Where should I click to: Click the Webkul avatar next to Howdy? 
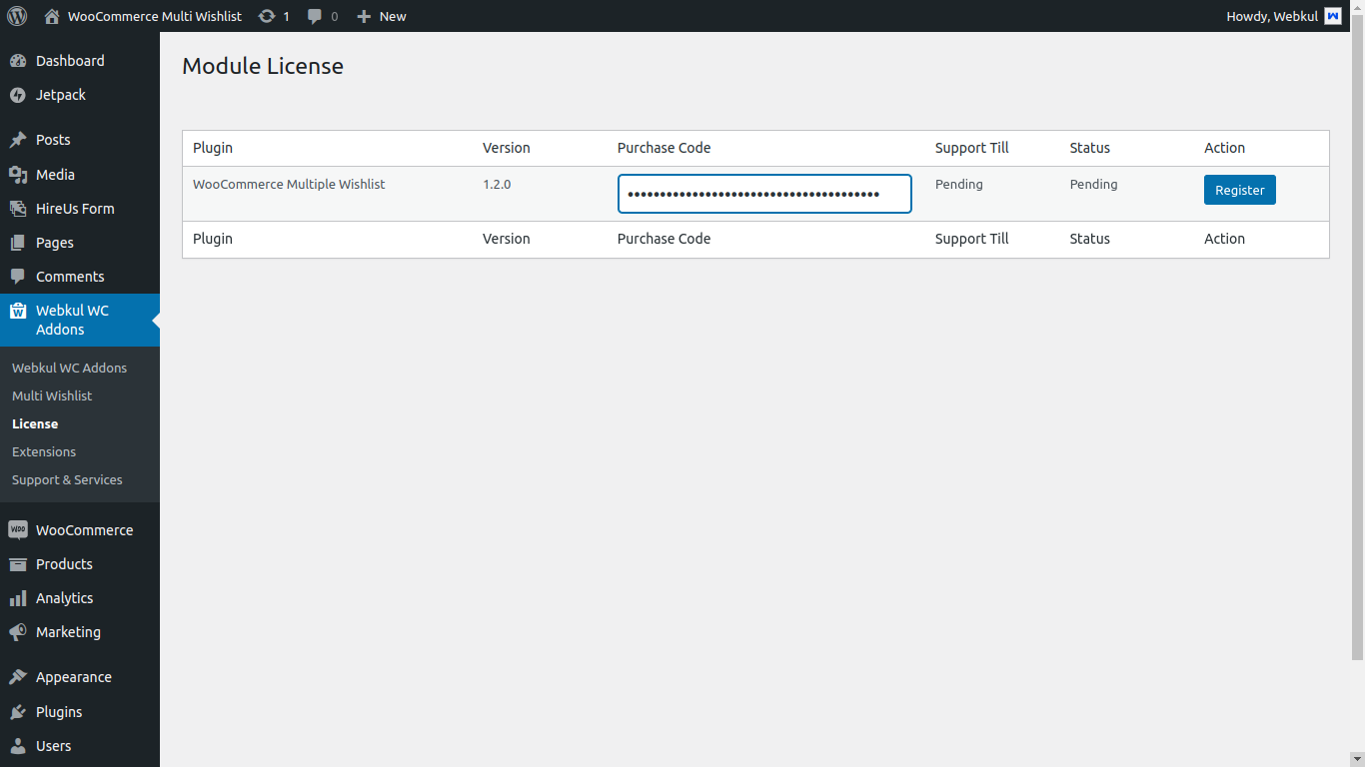(1333, 16)
